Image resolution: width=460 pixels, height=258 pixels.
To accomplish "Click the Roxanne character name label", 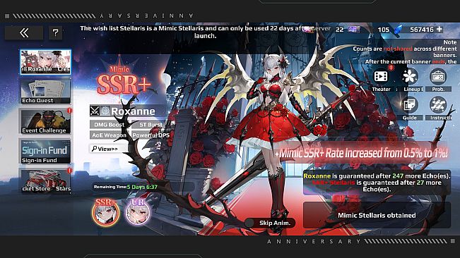I will [133, 111].
